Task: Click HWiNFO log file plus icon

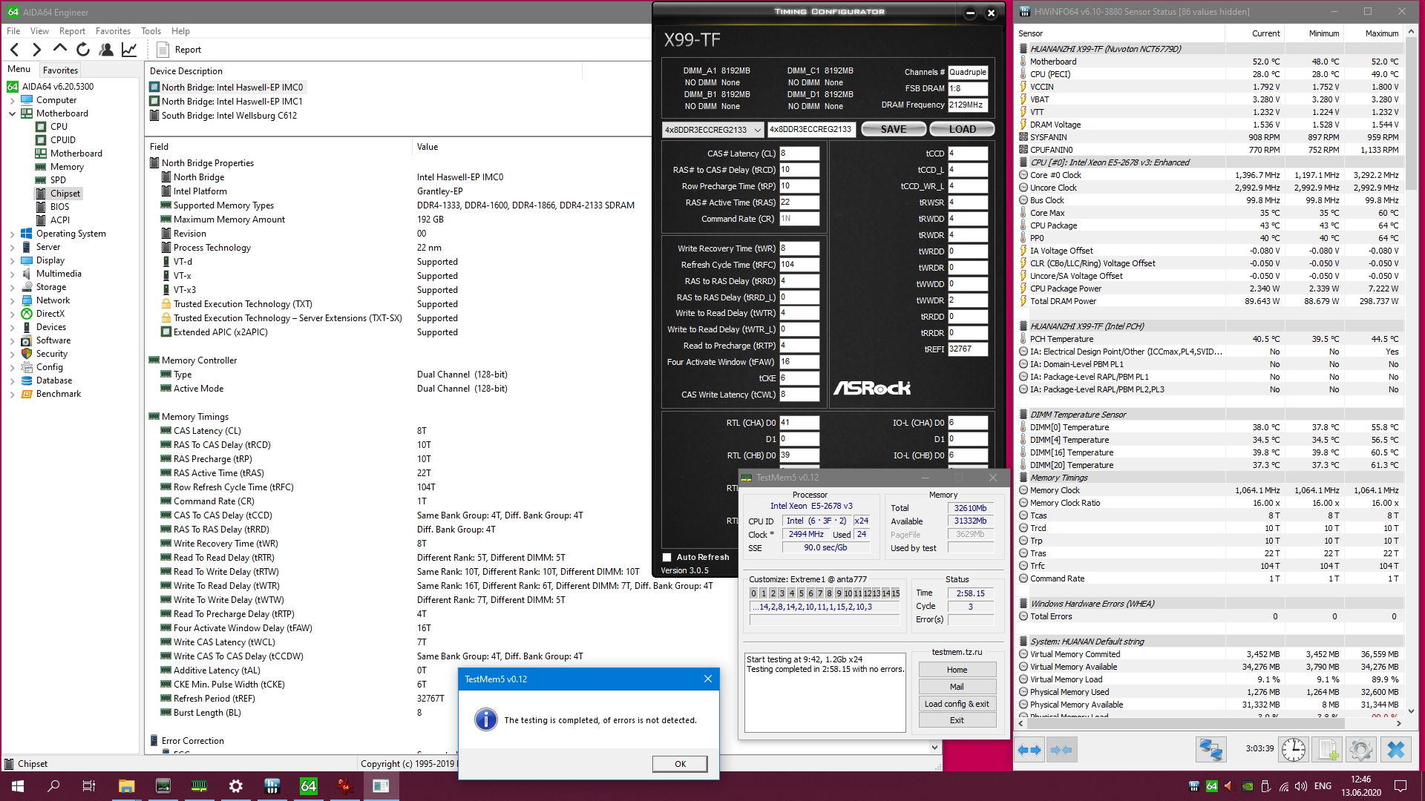Action: [1328, 750]
